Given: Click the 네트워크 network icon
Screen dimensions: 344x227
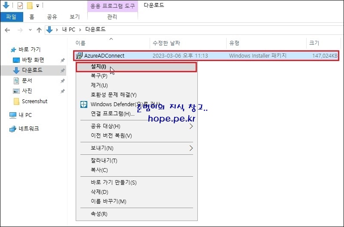Looking at the screenshot, I should [x=13, y=129].
